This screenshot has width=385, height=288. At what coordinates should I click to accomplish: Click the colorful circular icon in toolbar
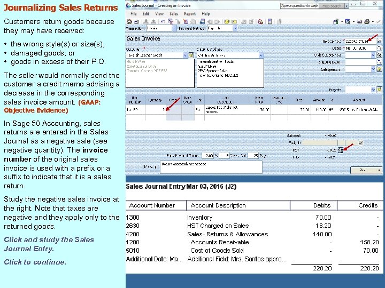click(x=260, y=21)
